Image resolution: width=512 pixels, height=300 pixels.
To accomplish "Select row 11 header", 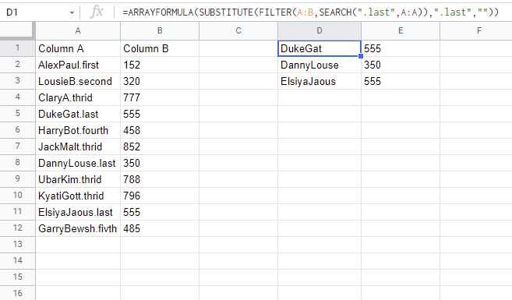I will 18,211.
